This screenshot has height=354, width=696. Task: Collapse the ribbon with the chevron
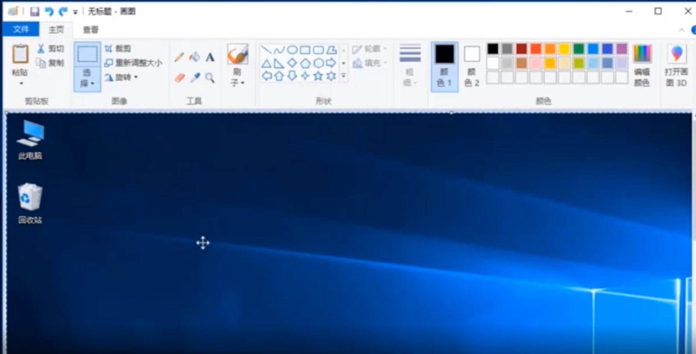(x=681, y=30)
